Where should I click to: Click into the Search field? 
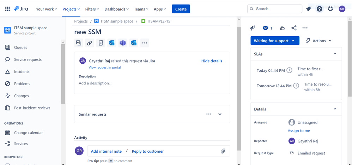click(275, 9)
